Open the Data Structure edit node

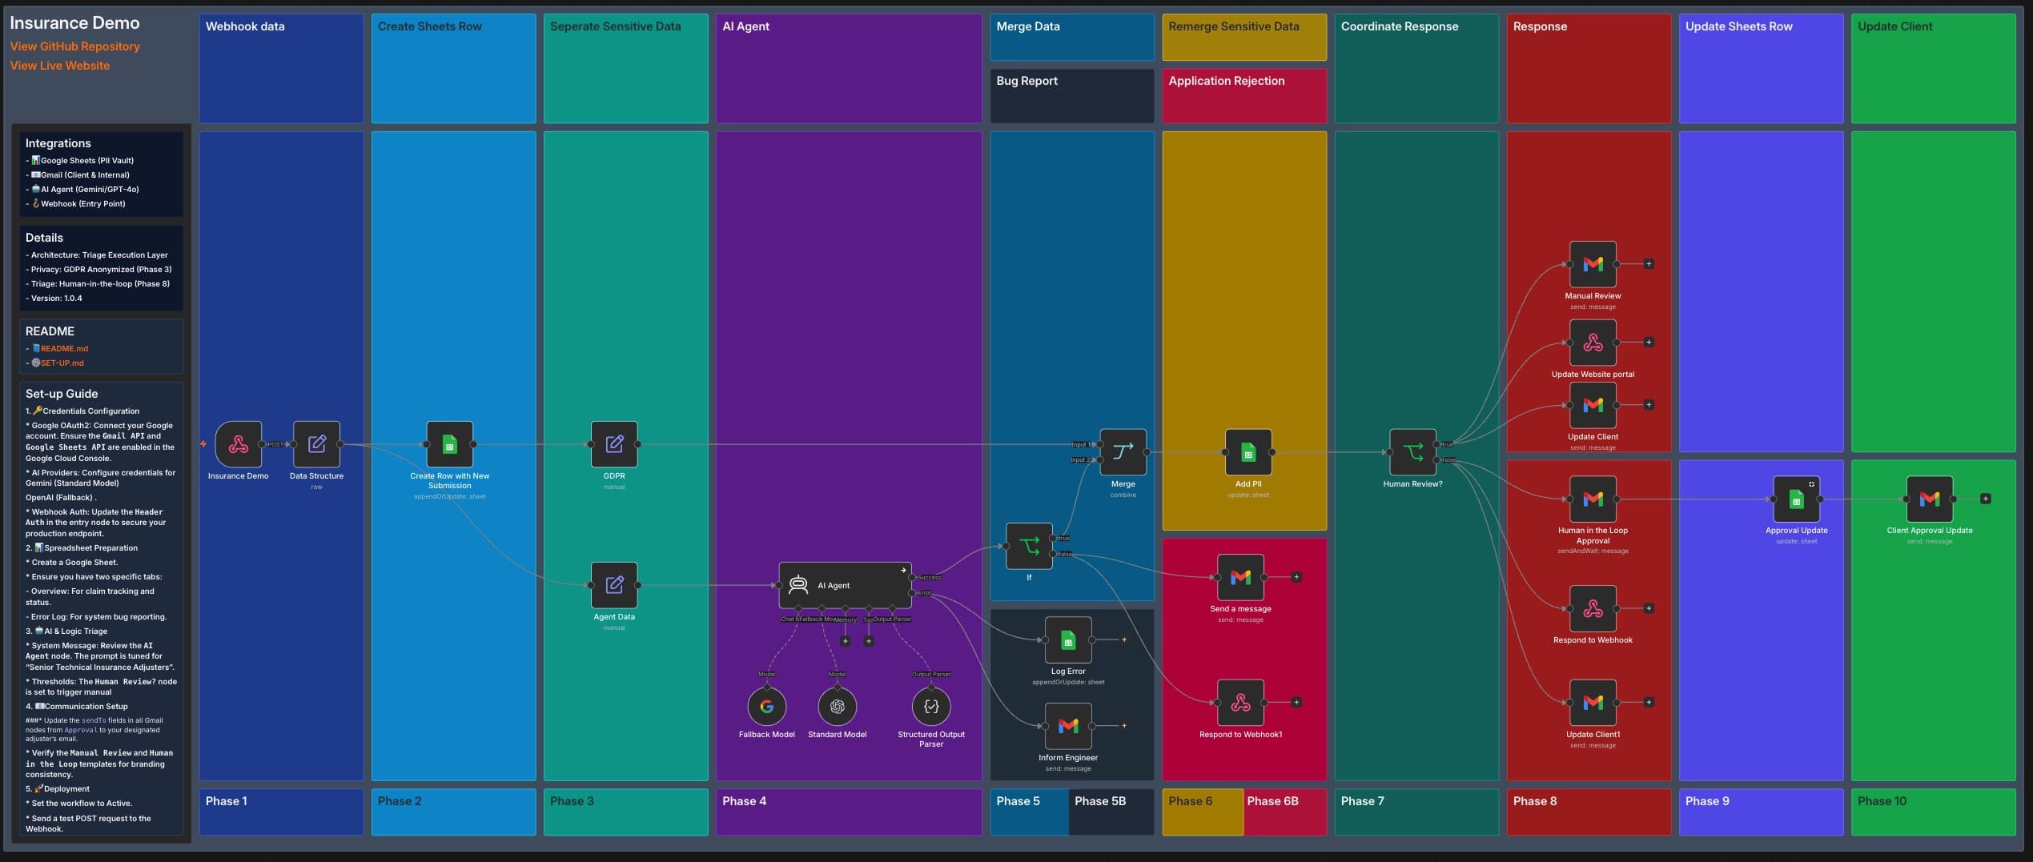(x=316, y=444)
